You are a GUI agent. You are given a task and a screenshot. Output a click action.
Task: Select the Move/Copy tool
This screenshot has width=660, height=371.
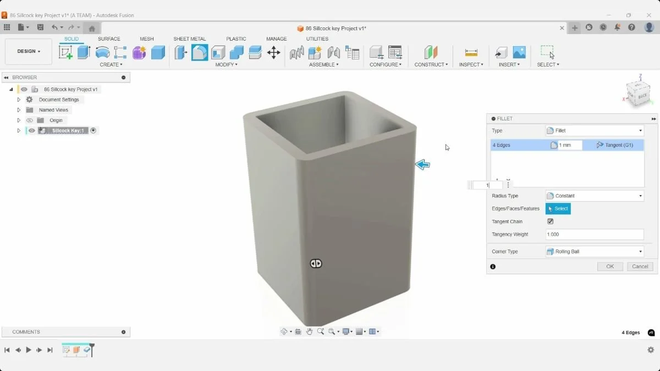[273, 52]
